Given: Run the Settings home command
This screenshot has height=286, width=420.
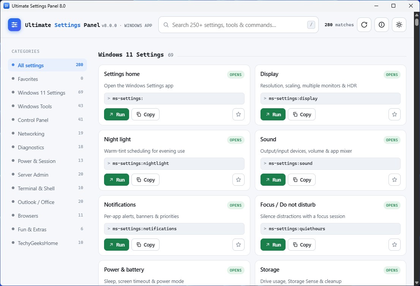Looking at the screenshot, I should click(x=117, y=114).
